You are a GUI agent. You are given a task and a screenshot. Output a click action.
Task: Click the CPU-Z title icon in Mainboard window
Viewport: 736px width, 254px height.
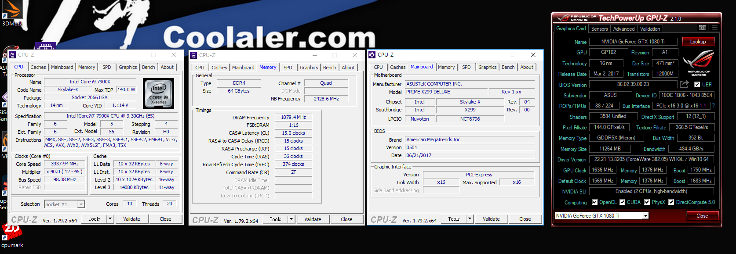point(372,55)
